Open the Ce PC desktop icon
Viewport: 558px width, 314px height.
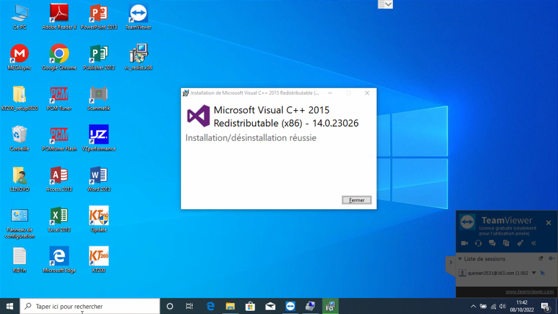(20, 17)
